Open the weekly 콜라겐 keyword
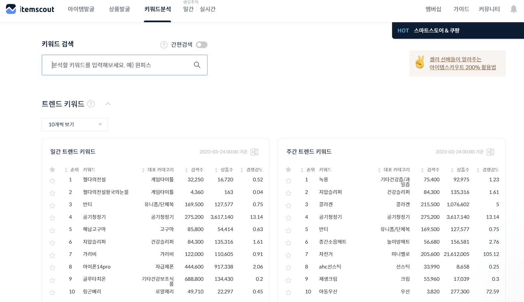This screenshot has height=302, width=524. click(326, 205)
